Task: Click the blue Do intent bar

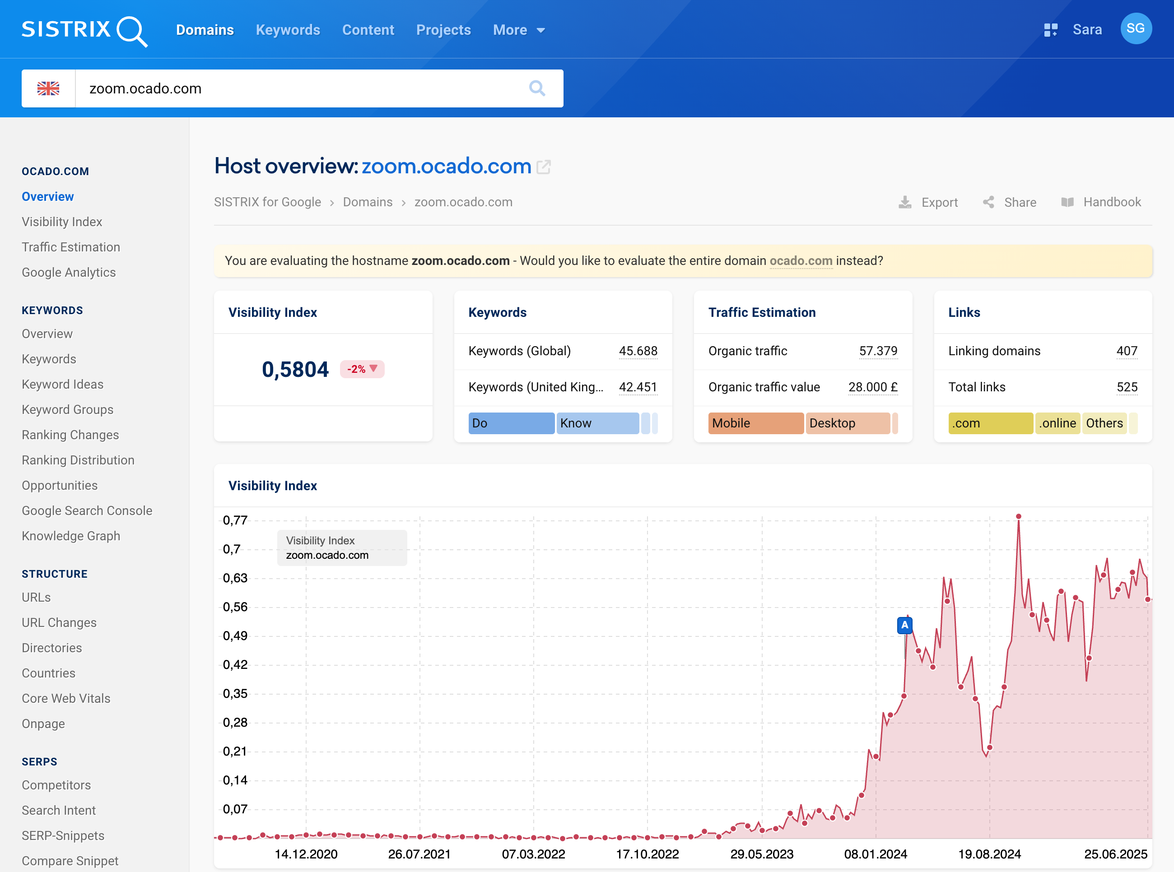Action: [x=511, y=423]
